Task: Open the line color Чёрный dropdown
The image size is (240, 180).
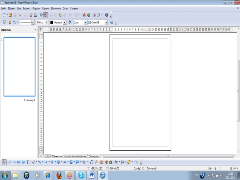Action: click(64, 22)
